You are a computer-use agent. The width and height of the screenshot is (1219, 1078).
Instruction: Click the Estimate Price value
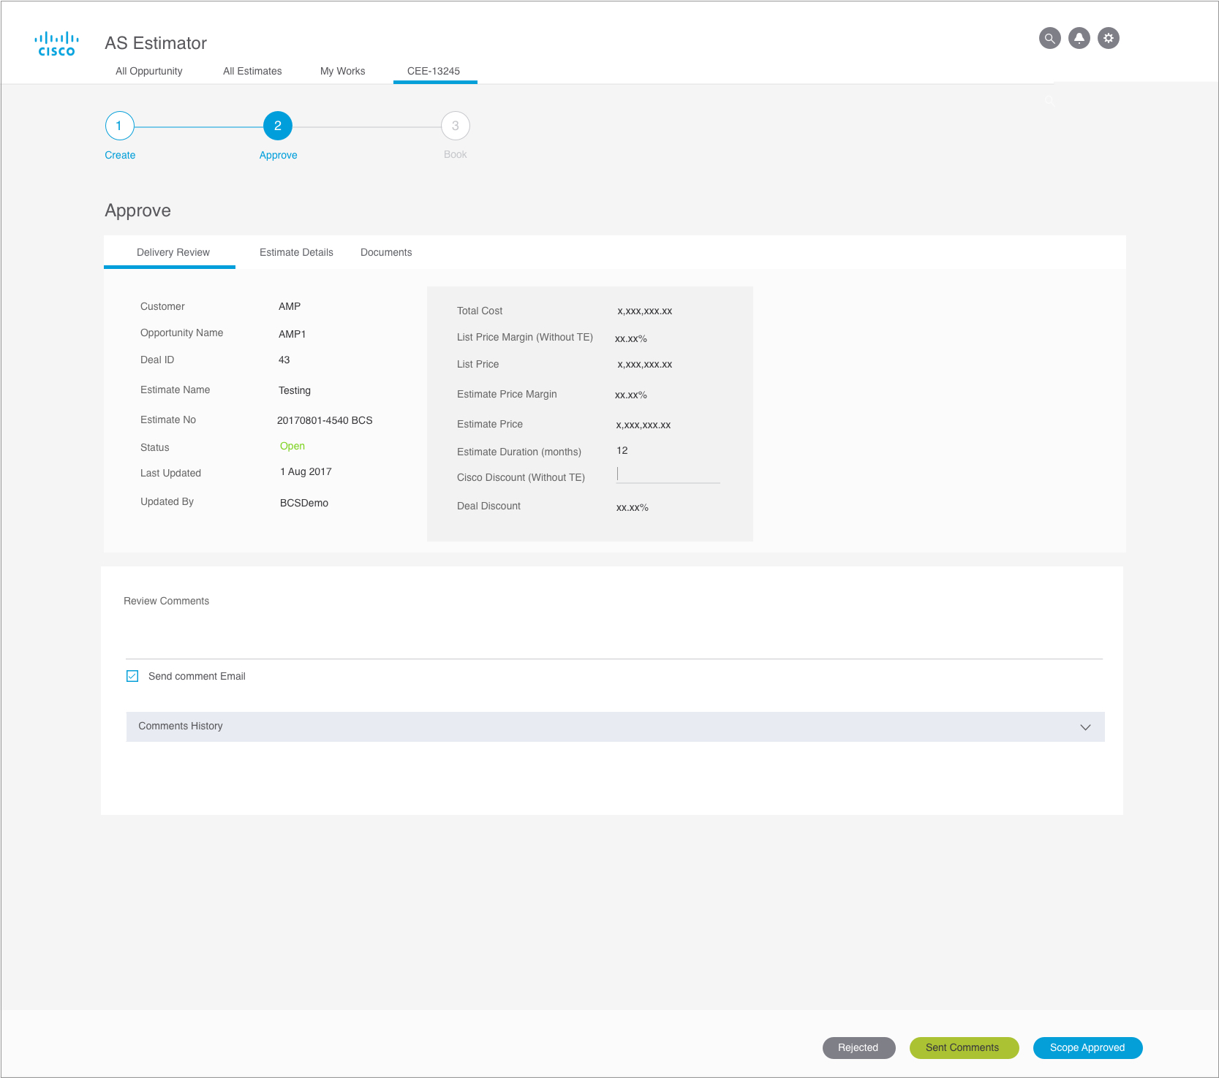coord(644,425)
